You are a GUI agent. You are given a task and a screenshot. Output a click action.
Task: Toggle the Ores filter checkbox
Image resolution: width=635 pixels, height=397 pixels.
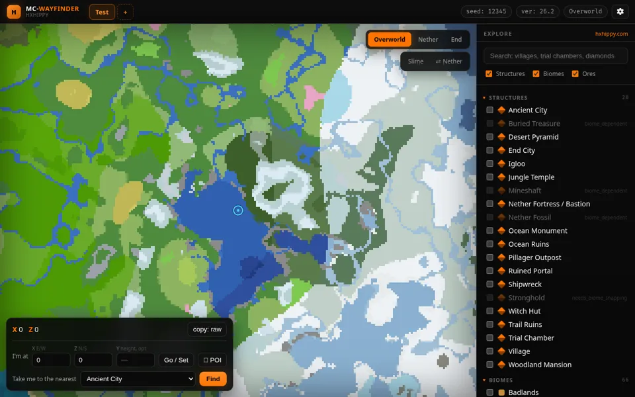pyautogui.click(x=575, y=73)
